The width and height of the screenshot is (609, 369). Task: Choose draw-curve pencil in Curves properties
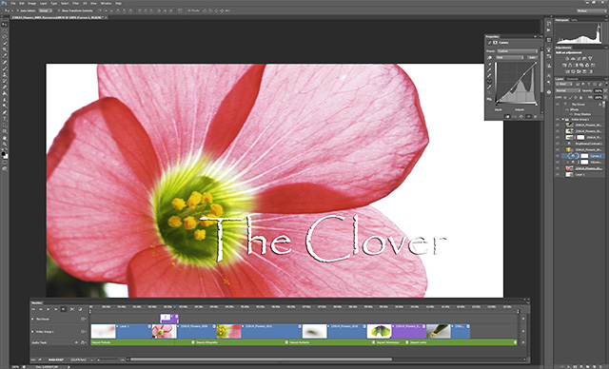point(489,87)
